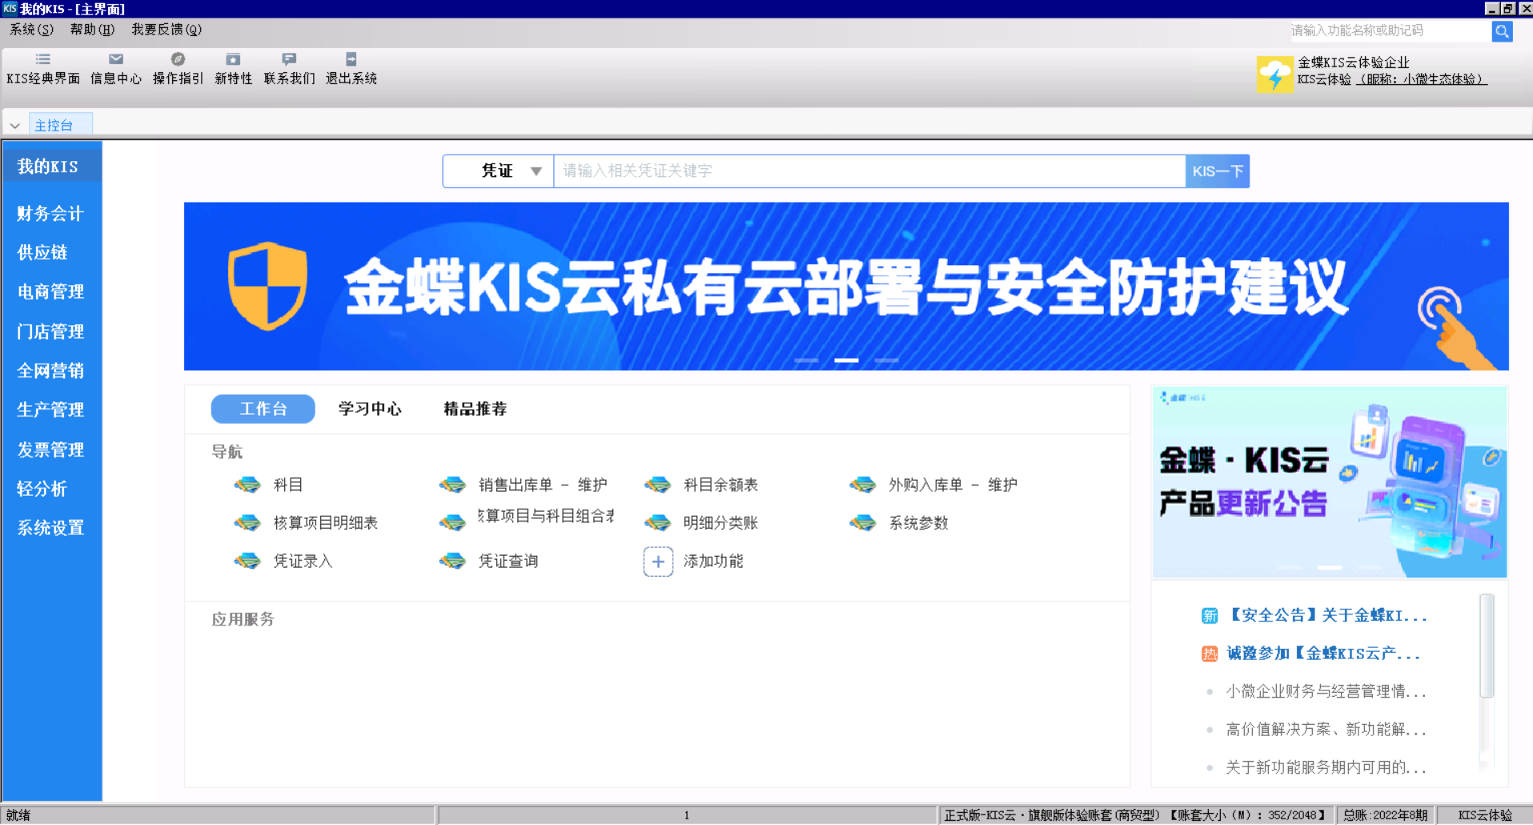Click the 退出系统 exit icon
This screenshot has width=1533, height=825.
click(x=351, y=60)
